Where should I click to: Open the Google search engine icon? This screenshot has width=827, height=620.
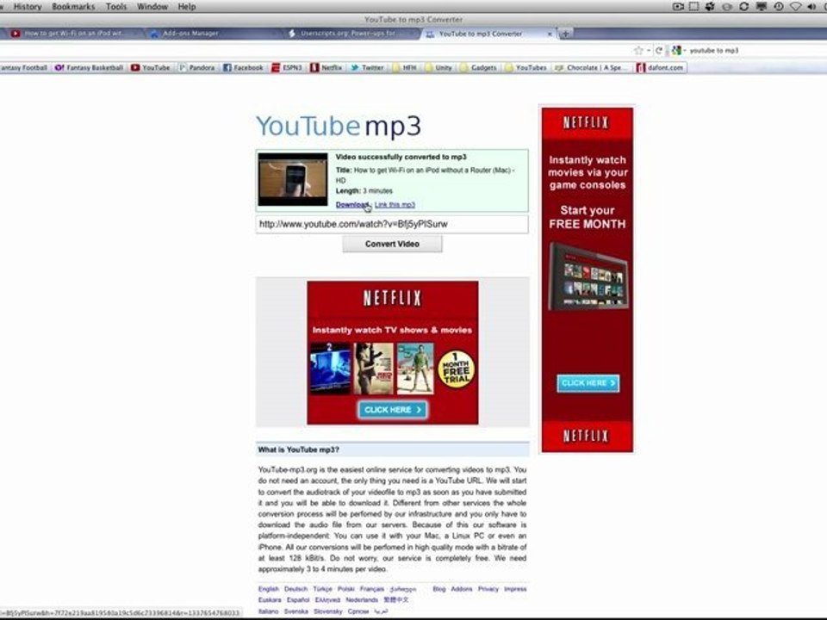tap(676, 51)
